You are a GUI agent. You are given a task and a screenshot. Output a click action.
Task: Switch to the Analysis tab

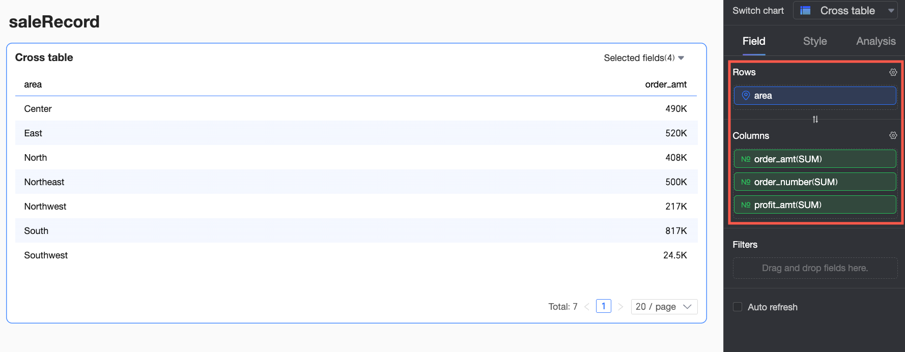875,41
